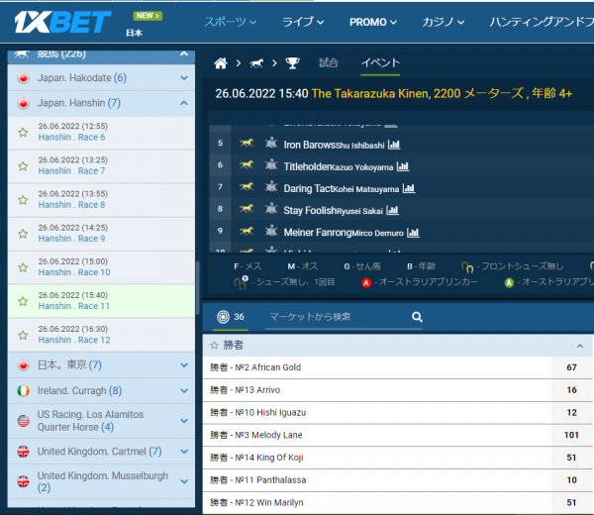Favorite Hanshin Race 11 with star
Screen dimensions: 594x515
[x=23, y=301]
